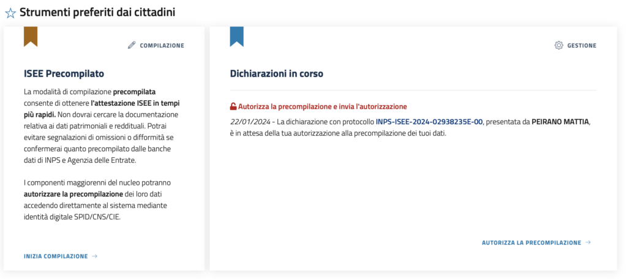The width and height of the screenshot is (627, 279).
Task: Click the ISEE Precompilato card title
Action: click(64, 74)
